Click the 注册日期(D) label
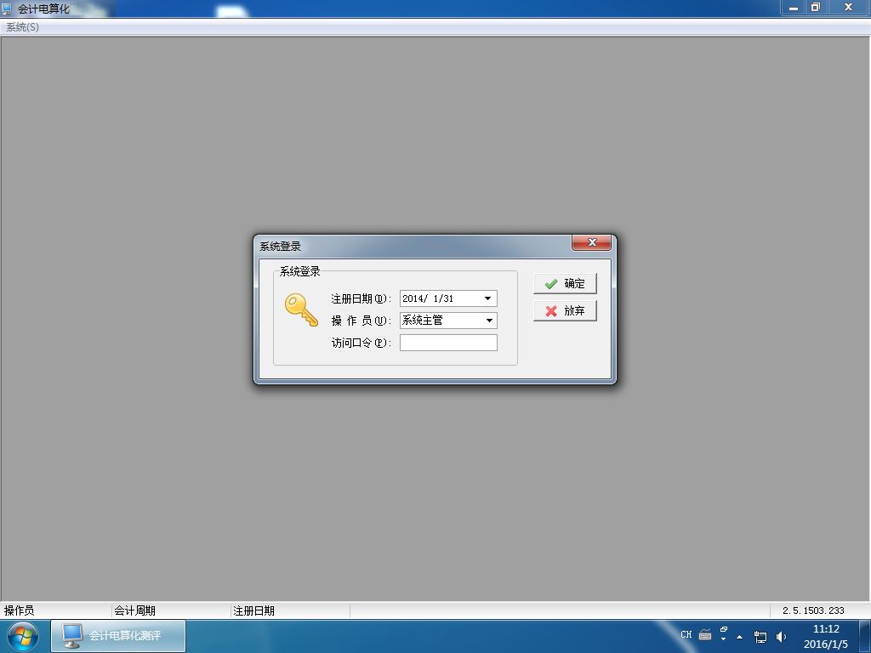The image size is (871, 653). pos(361,298)
